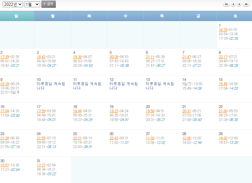Open the 21:28 link on day 23
The height and width of the screenshot is (183, 252).
pos(5,138)
